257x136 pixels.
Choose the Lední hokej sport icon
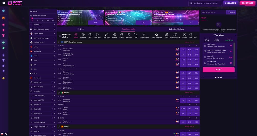(x=106, y=34)
